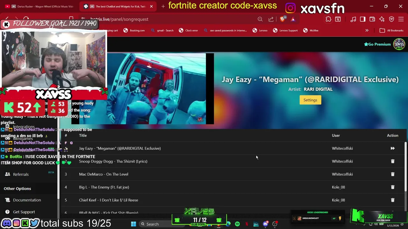The image size is (408, 229).
Task: Select the Snoop Doggy Dogg Tha Shiznit row title
Action: (x=113, y=161)
